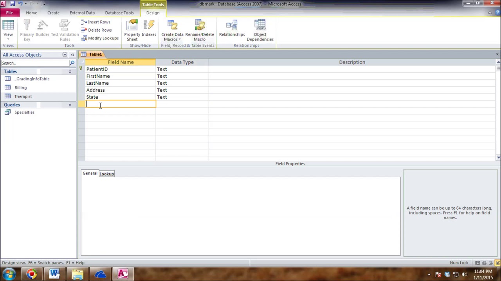Image resolution: width=501 pixels, height=281 pixels.
Task: Click the empty Field Name input cell
Action: tap(121, 104)
